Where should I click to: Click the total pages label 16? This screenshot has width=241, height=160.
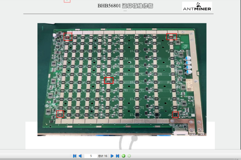[x=103, y=156]
